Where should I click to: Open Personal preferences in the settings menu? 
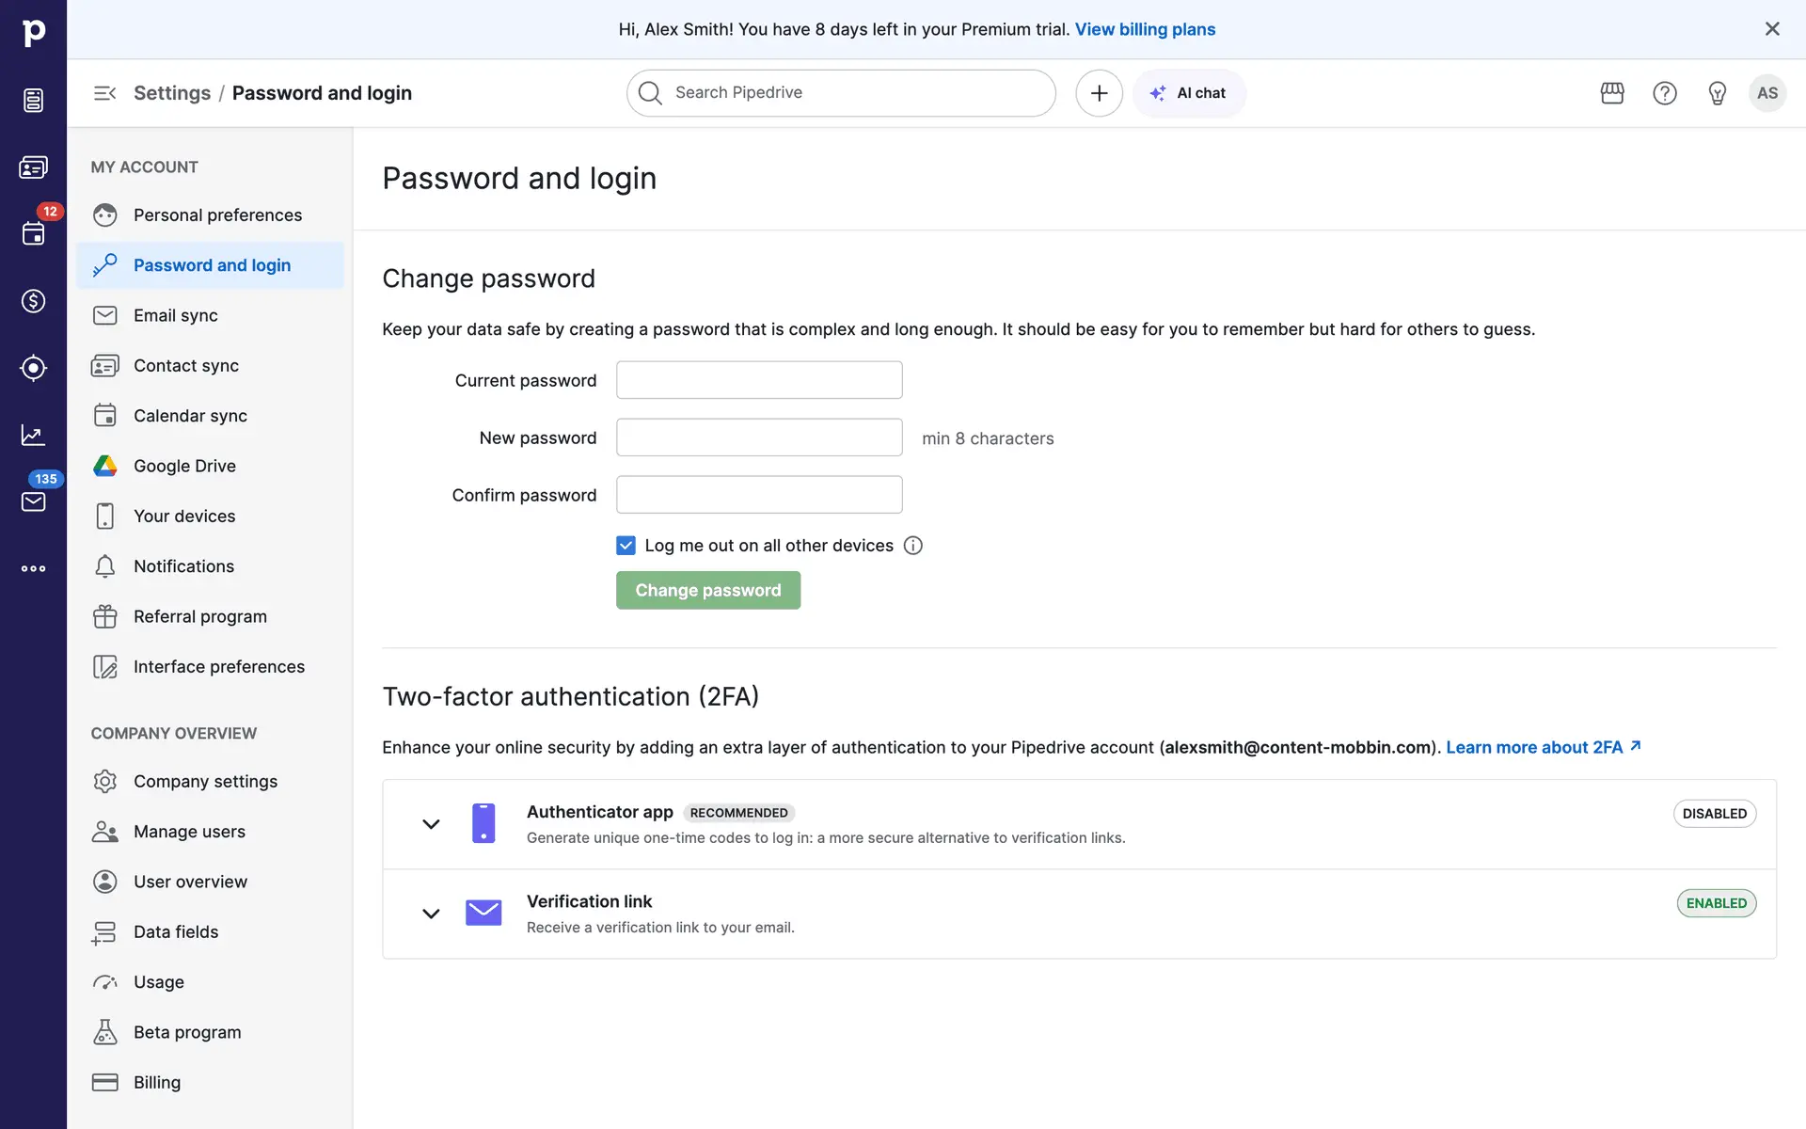(x=217, y=215)
